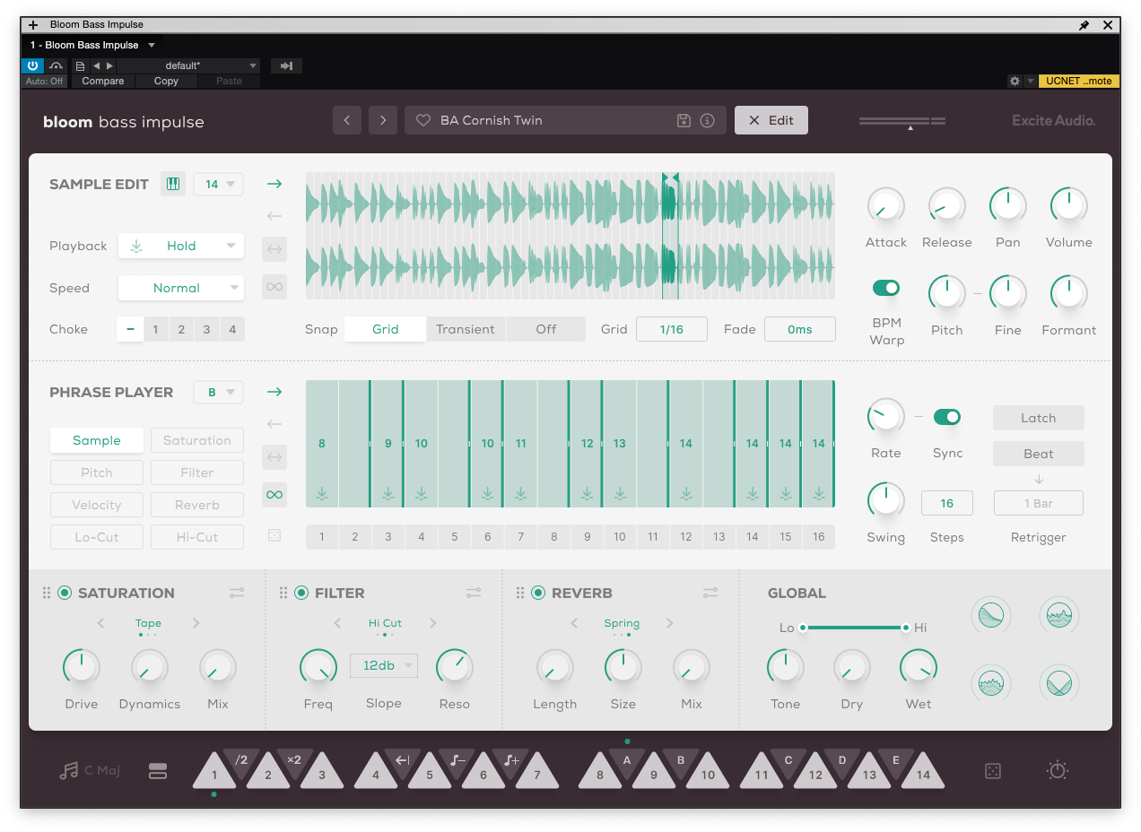Select the Lo-Cut lane tab
Viewport: 1141px width, 832px height.
tap(97, 537)
